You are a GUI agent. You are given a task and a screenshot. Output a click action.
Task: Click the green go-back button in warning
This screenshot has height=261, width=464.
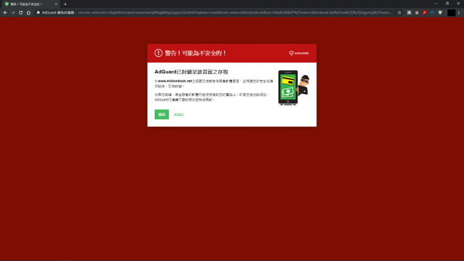tap(162, 114)
